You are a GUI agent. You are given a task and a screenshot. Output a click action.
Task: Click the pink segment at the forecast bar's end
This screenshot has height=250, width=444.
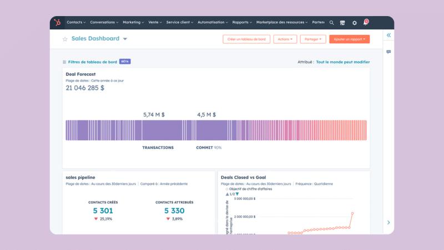(x=366, y=131)
